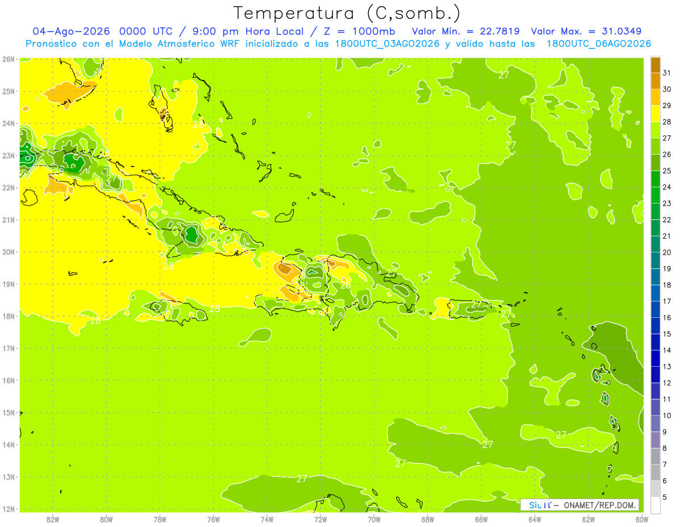This screenshot has width=682, height=527.
Task: Click initialization time "1800UTC_03AGO2026"
Action: (386, 44)
